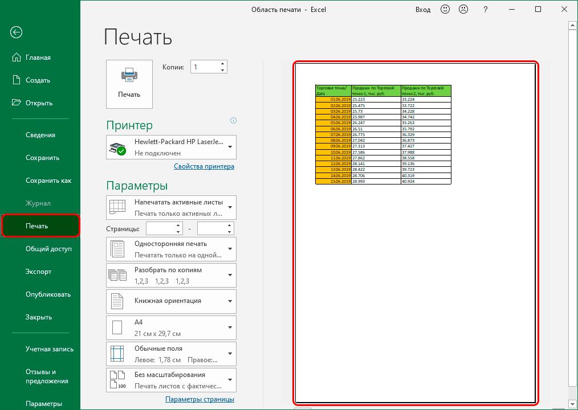Click the back arrow icon
This screenshot has height=410, width=578.
[16, 32]
